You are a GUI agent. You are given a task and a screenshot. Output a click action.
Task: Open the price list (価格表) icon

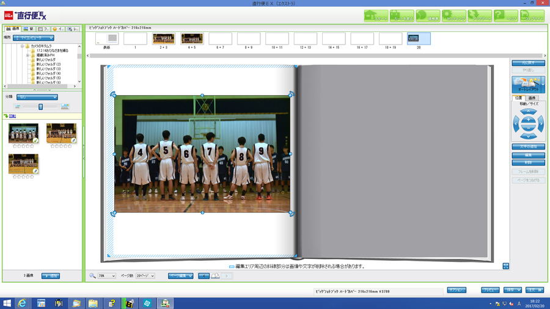[428, 16]
